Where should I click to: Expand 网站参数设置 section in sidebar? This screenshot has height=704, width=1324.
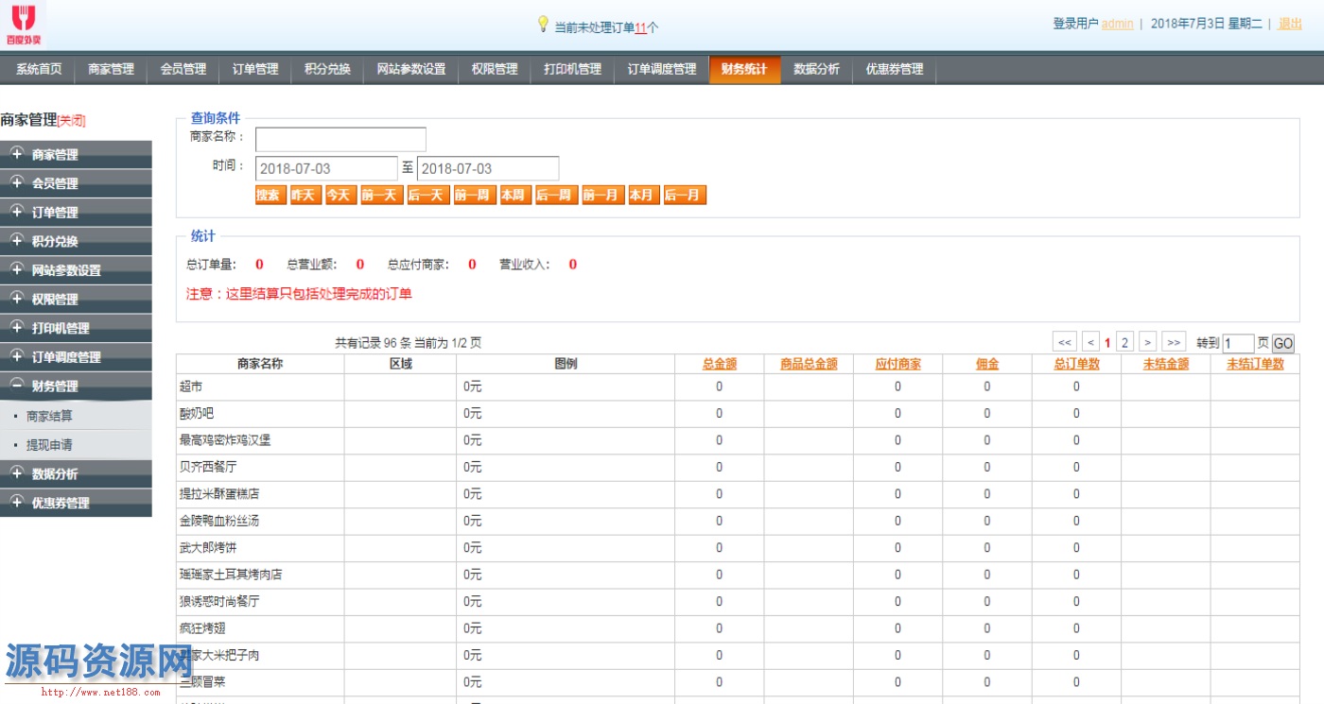pos(76,270)
